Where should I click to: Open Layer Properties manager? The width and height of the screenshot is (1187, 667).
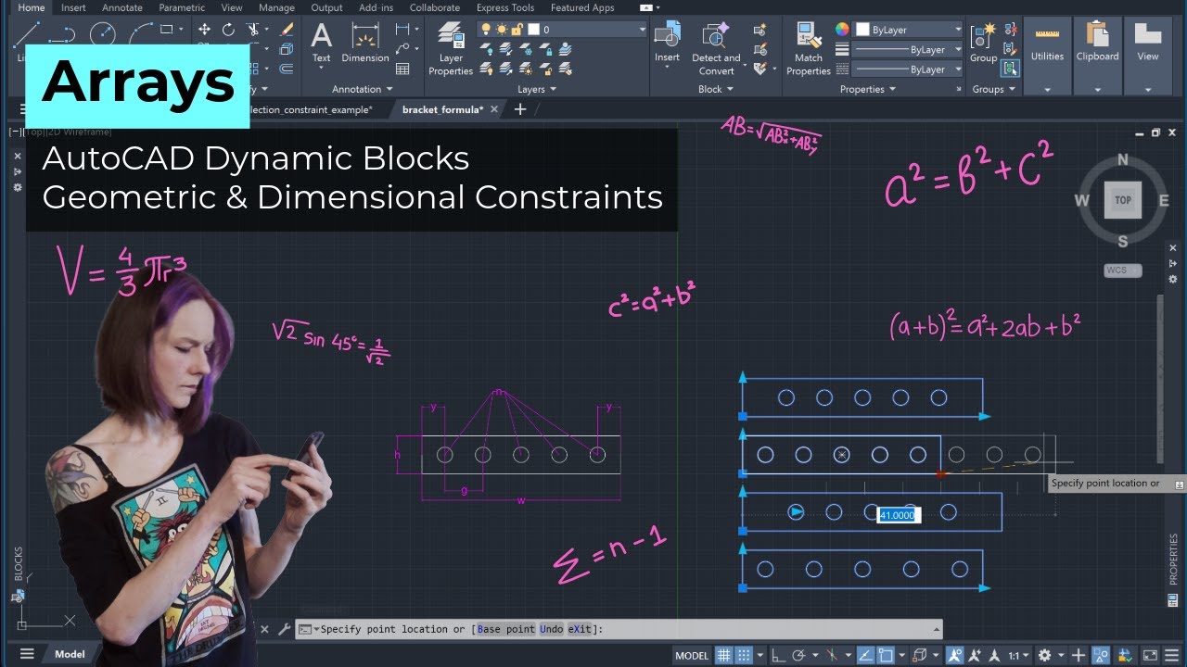(x=451, y=49)
